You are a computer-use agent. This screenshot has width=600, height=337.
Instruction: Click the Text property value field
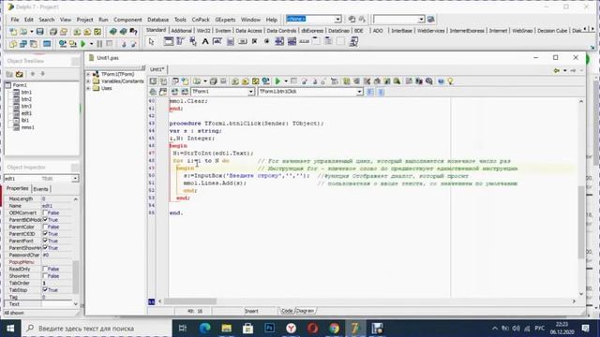pos(56,303)
